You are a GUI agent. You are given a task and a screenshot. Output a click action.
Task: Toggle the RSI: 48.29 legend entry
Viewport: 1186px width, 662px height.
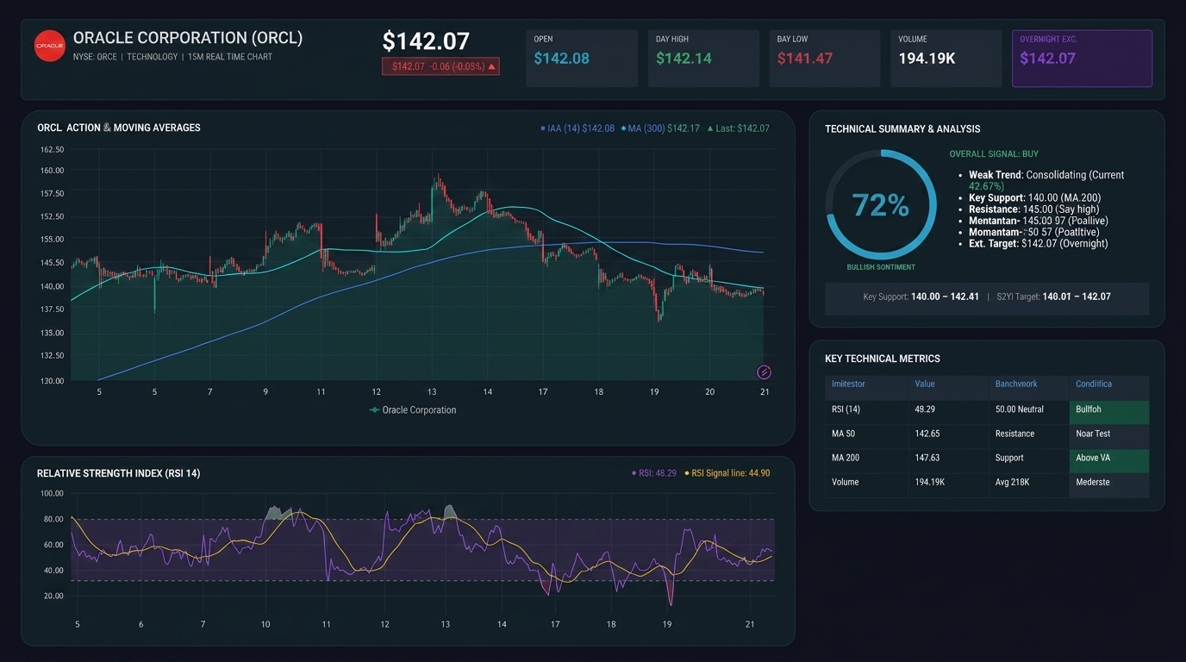[x=654, y=473]
